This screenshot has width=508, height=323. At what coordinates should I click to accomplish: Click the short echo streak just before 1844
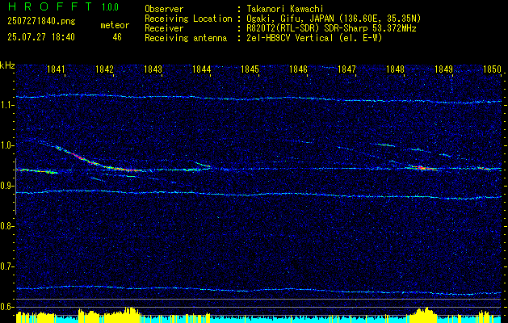point(203,165)
